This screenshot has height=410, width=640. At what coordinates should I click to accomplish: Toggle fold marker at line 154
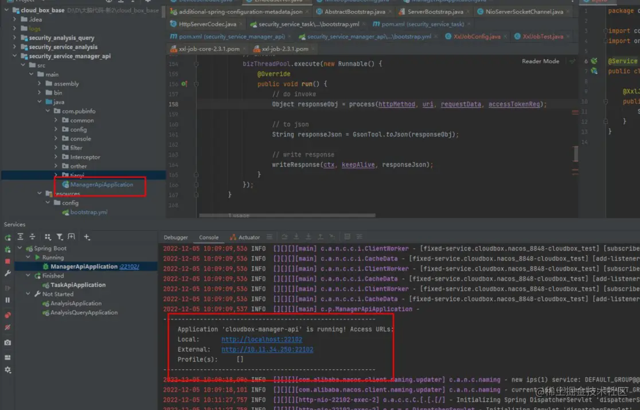(x=196, y=64)
